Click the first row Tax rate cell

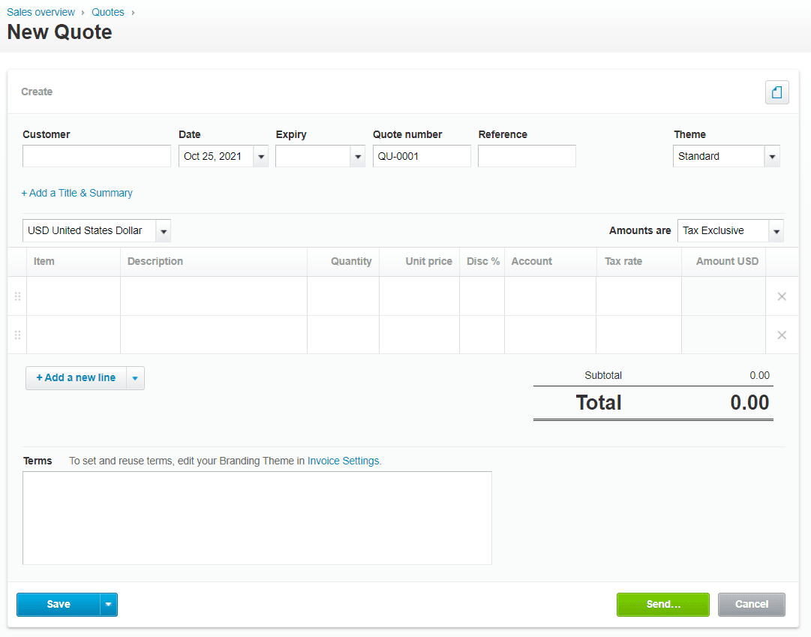click(638, 296)
